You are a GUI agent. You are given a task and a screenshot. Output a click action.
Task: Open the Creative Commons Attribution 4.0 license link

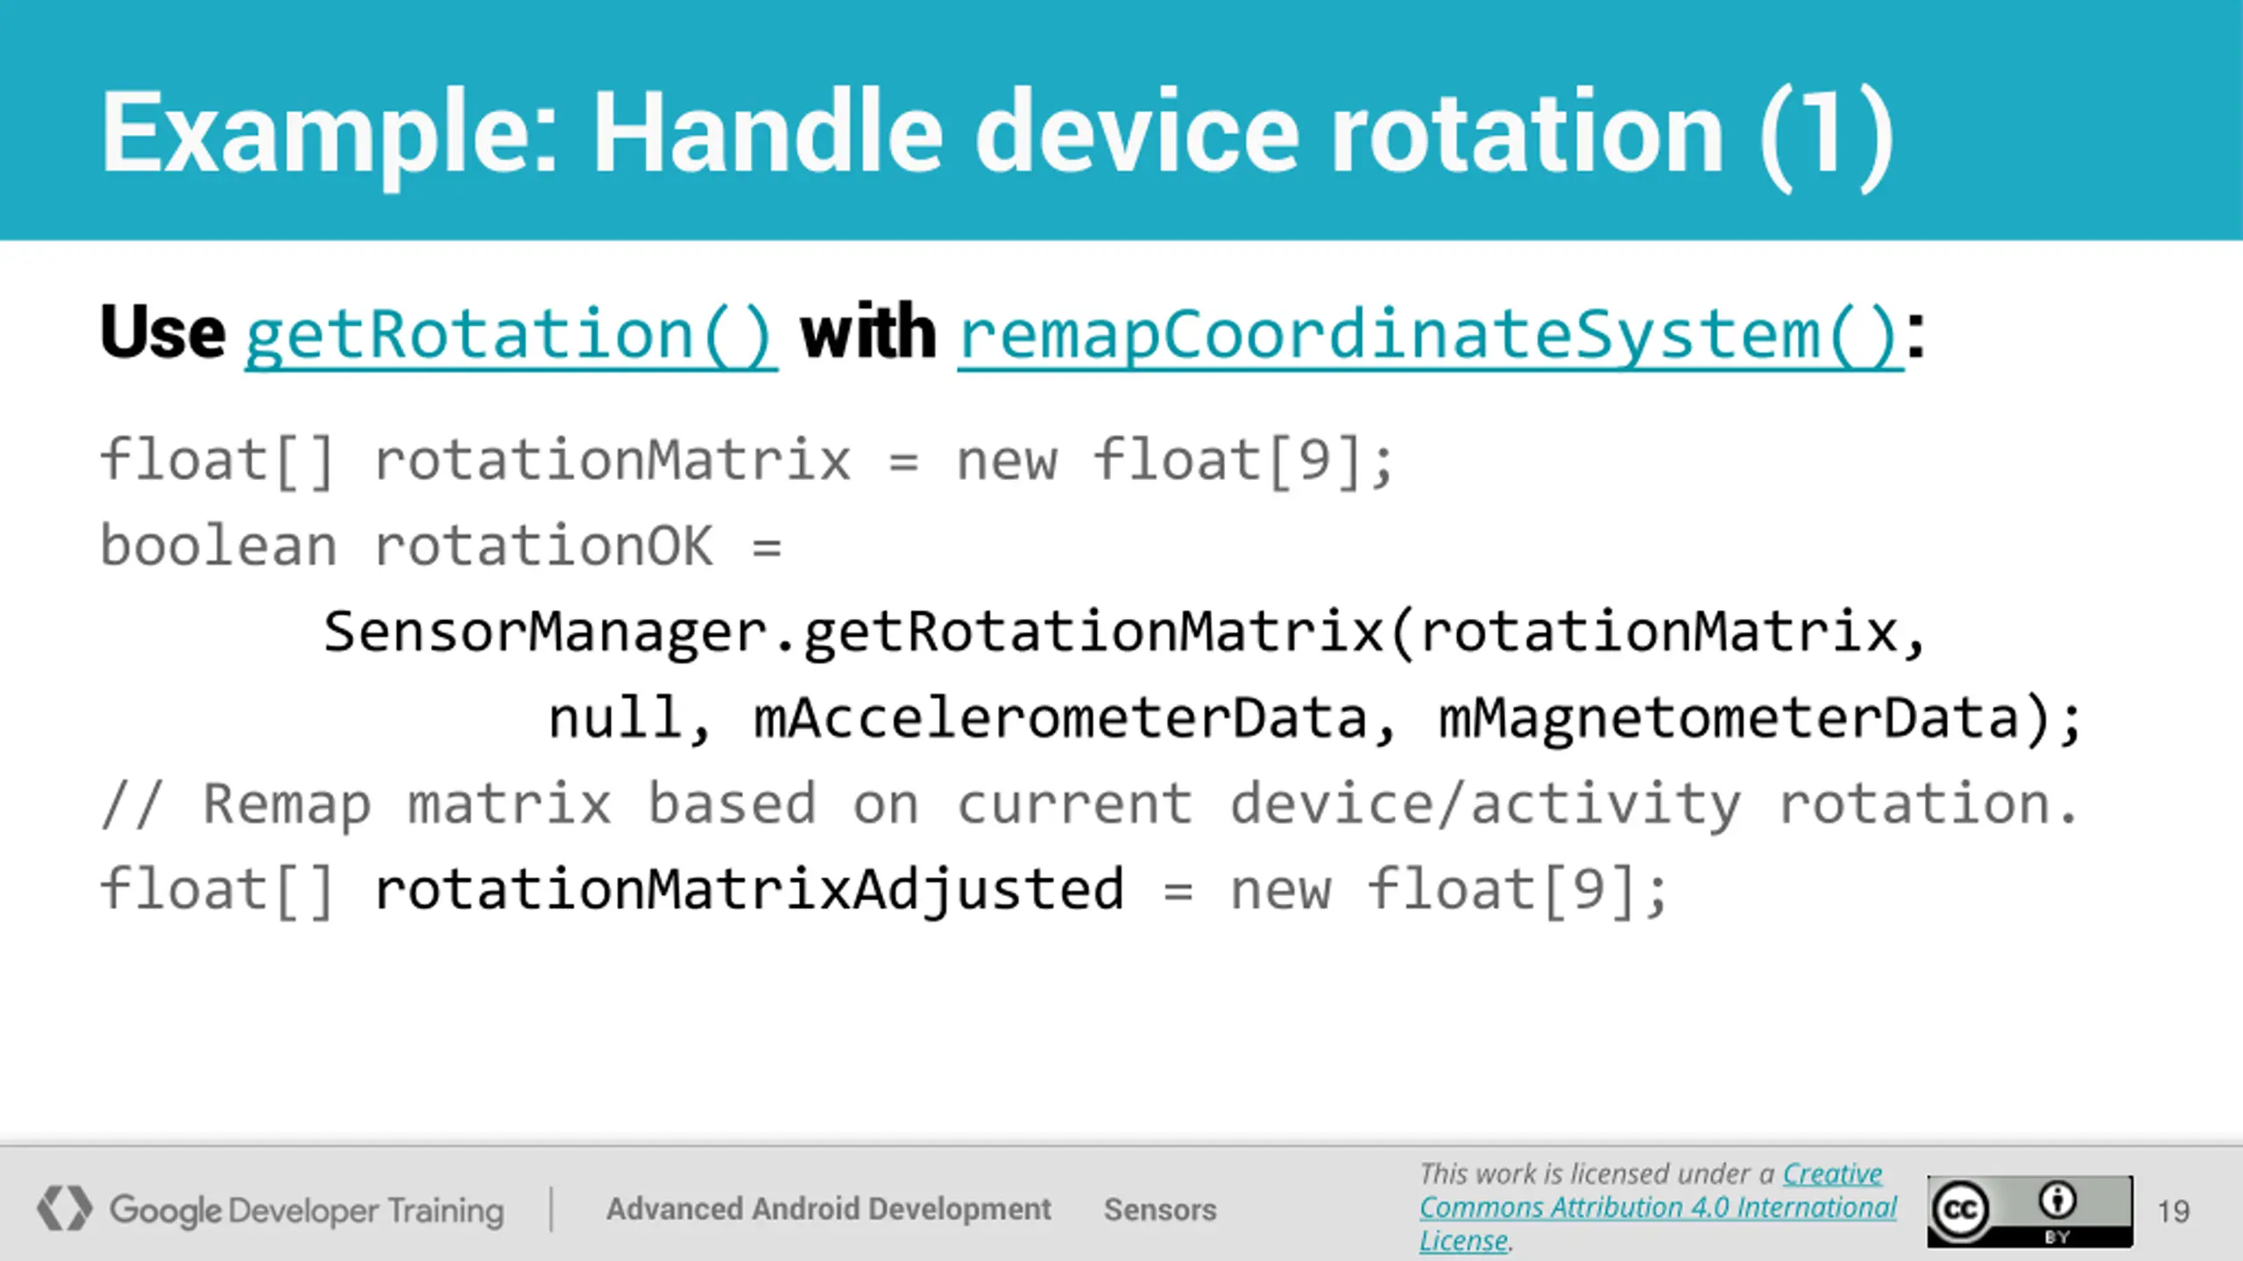pos(1658,1208)
